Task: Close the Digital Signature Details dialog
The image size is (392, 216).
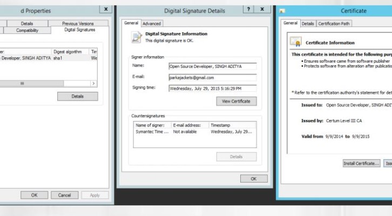Action: click(262, 10)
